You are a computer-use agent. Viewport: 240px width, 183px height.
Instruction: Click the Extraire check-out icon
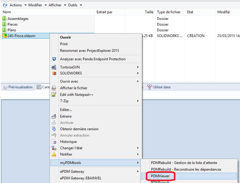click(x=54, y=116)
